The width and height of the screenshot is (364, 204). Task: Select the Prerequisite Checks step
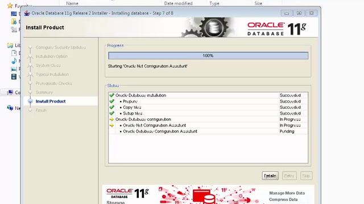(53, 83)
